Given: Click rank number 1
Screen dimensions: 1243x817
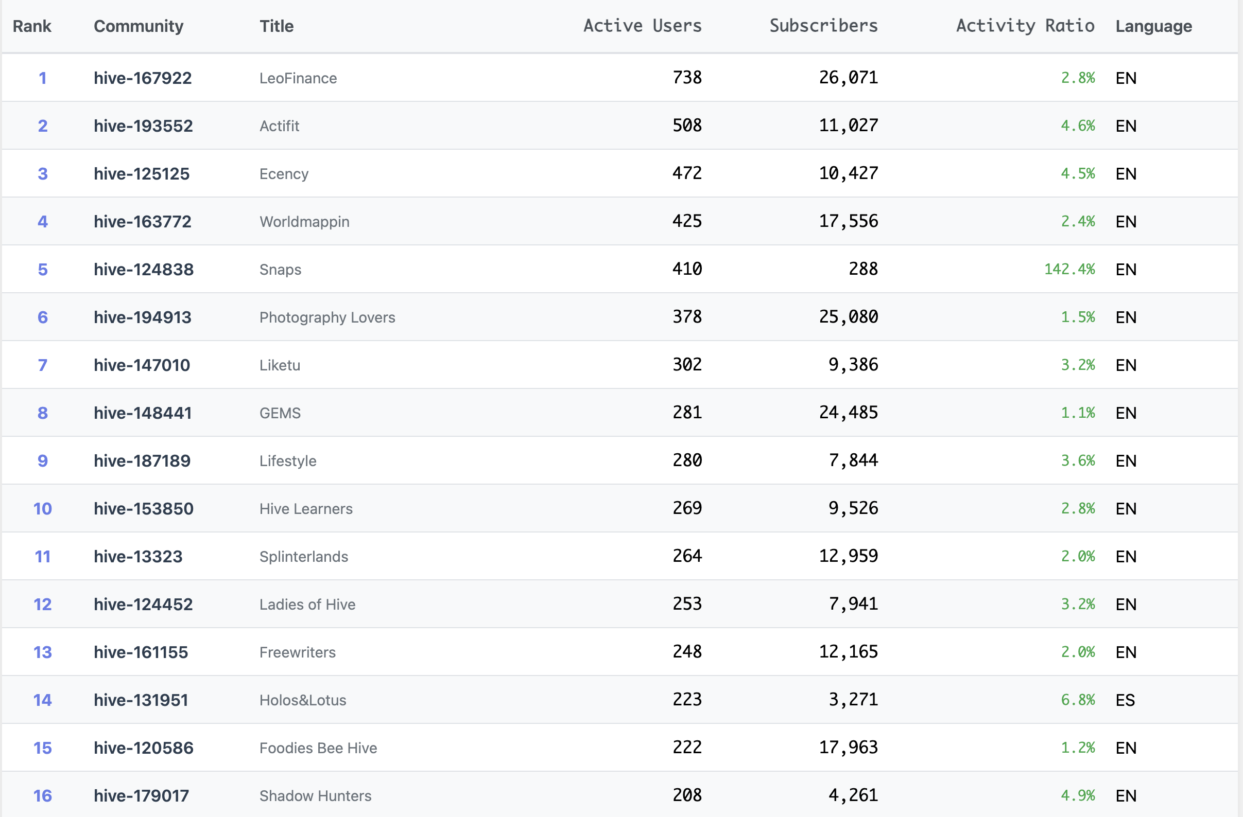Looking at the screenshot, I should [43, 78].
